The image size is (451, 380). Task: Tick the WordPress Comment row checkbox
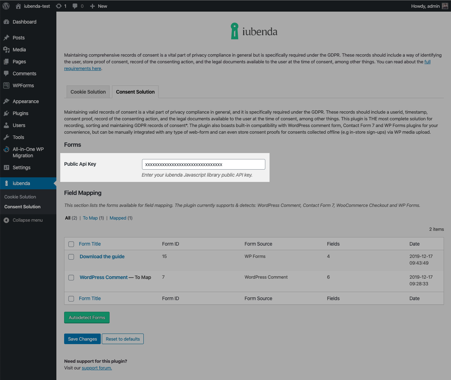(x=71, y=278)
